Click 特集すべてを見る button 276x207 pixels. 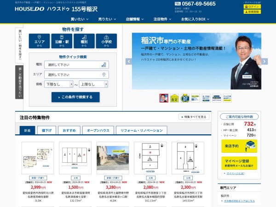(x=194, y=117)
